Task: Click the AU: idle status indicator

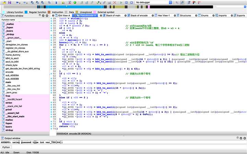Action: (5, 152)
